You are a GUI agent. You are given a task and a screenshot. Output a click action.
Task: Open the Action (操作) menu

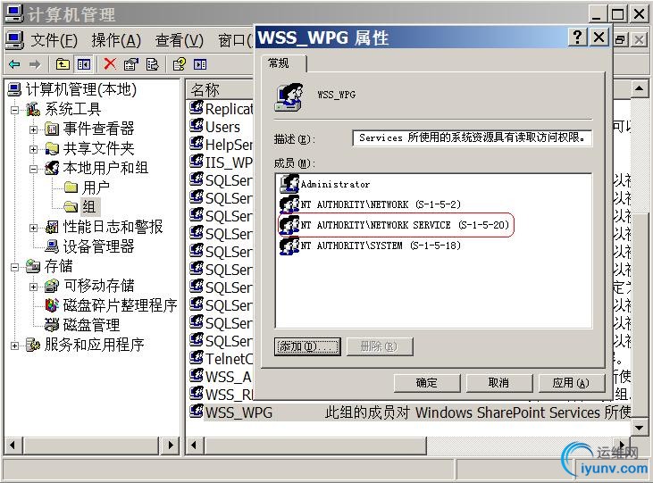(116, 41)
